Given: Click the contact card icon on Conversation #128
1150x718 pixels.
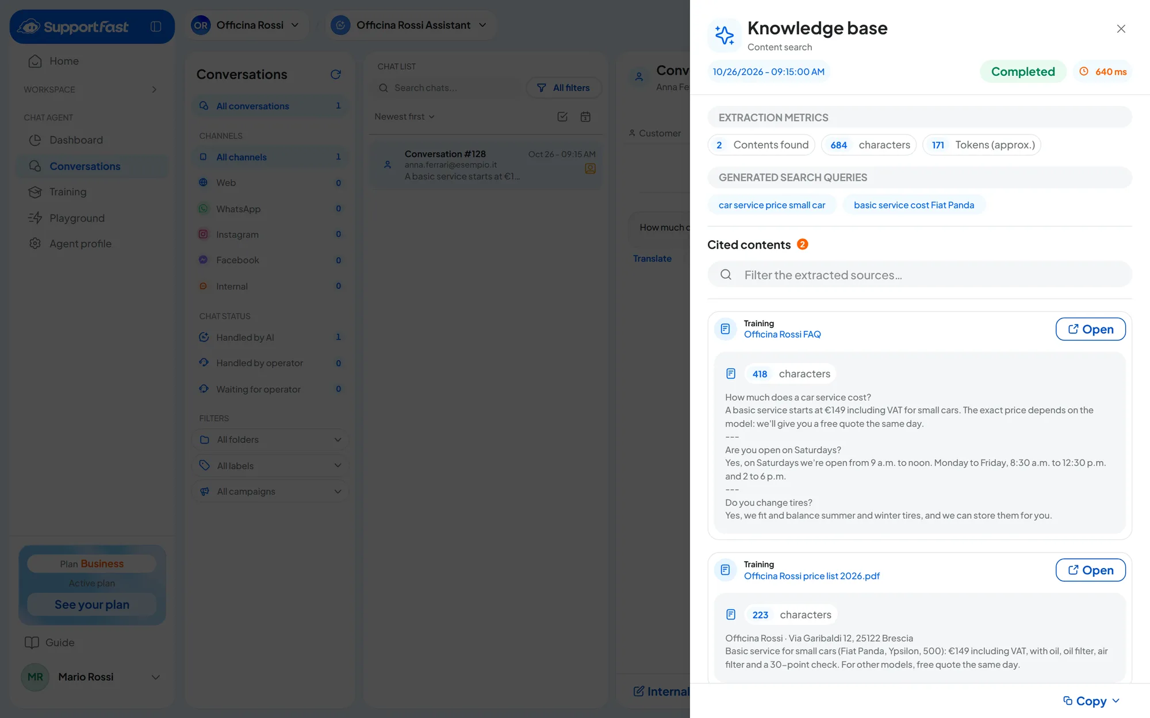Looking at the screenshot, I should tap(590, 168).
